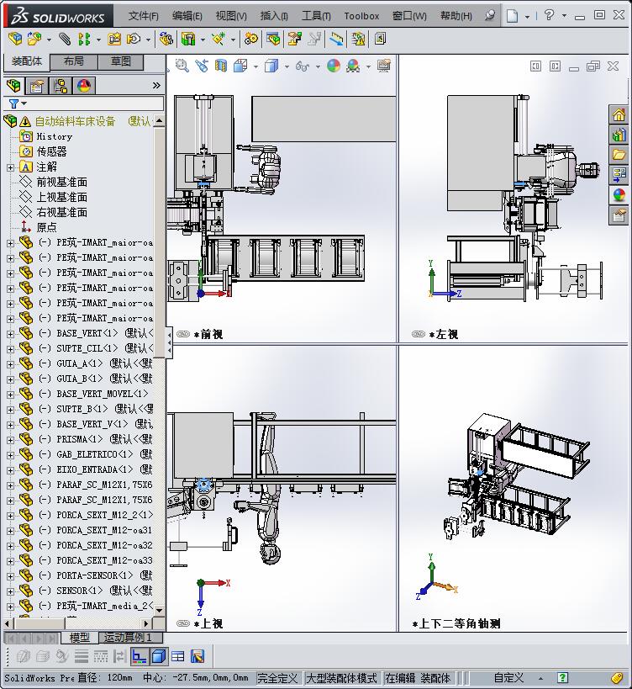The image size is (632, 689).
Task: Click the Move Component icon
Action: 134,39
